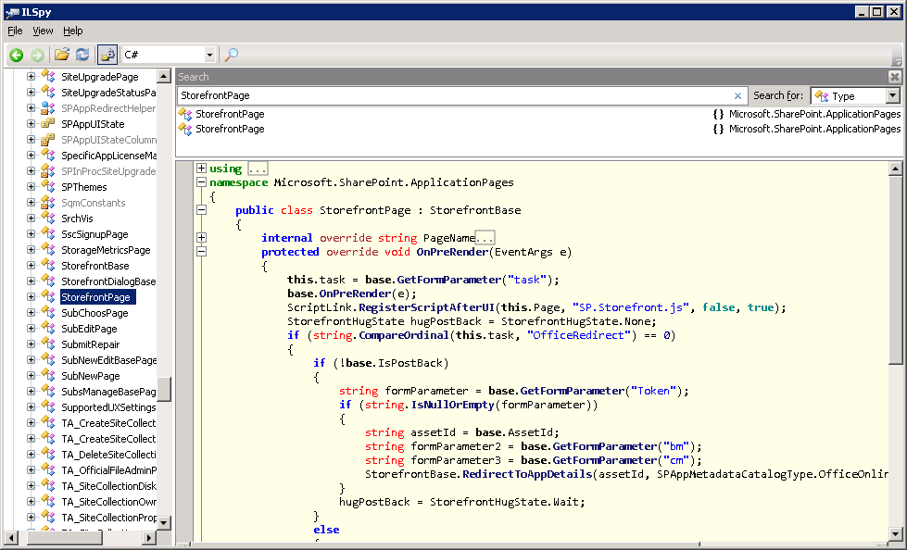Click first result's Microsoft.SharePoint.ApplicationPages namespace
This screenshot has width=907, height=550.
click(x=814, y=114)
